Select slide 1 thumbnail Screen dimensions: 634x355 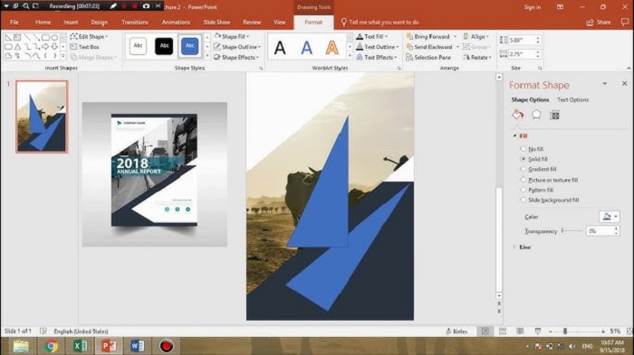click(x=42, y=117)
